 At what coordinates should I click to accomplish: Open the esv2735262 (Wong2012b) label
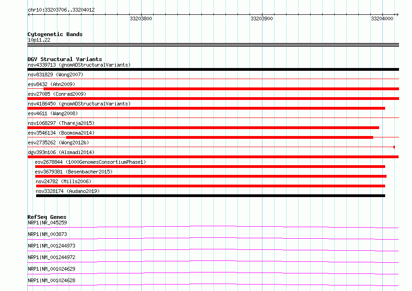point(58,142)
